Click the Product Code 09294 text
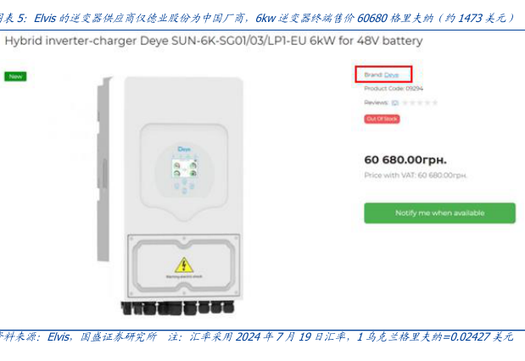This screenshot has width=525, height=361. click(x=394, y=89)
